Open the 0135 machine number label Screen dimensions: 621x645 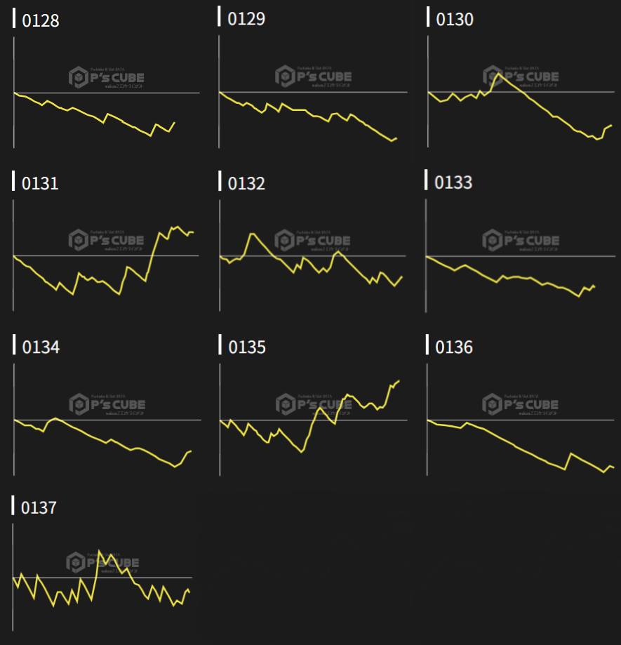pos(247,347)
